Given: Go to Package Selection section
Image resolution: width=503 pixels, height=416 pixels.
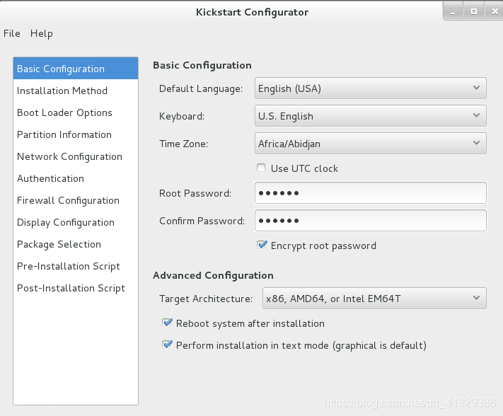Looking at the screenshot, I should [59, 244].
